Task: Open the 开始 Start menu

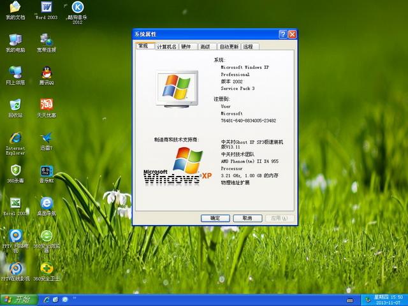Action: pos(19,300)
